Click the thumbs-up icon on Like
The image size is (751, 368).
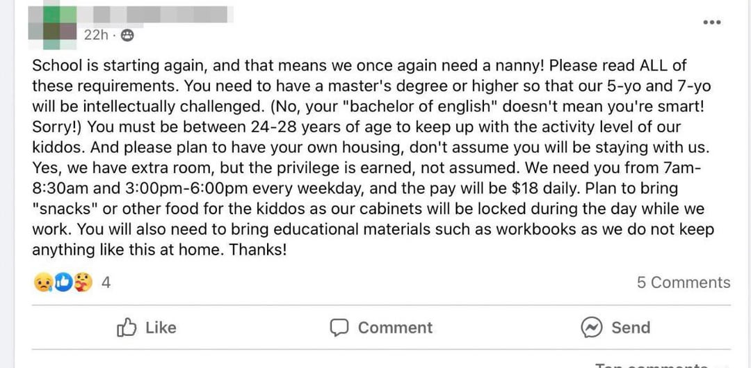click(x=127, y=328)
